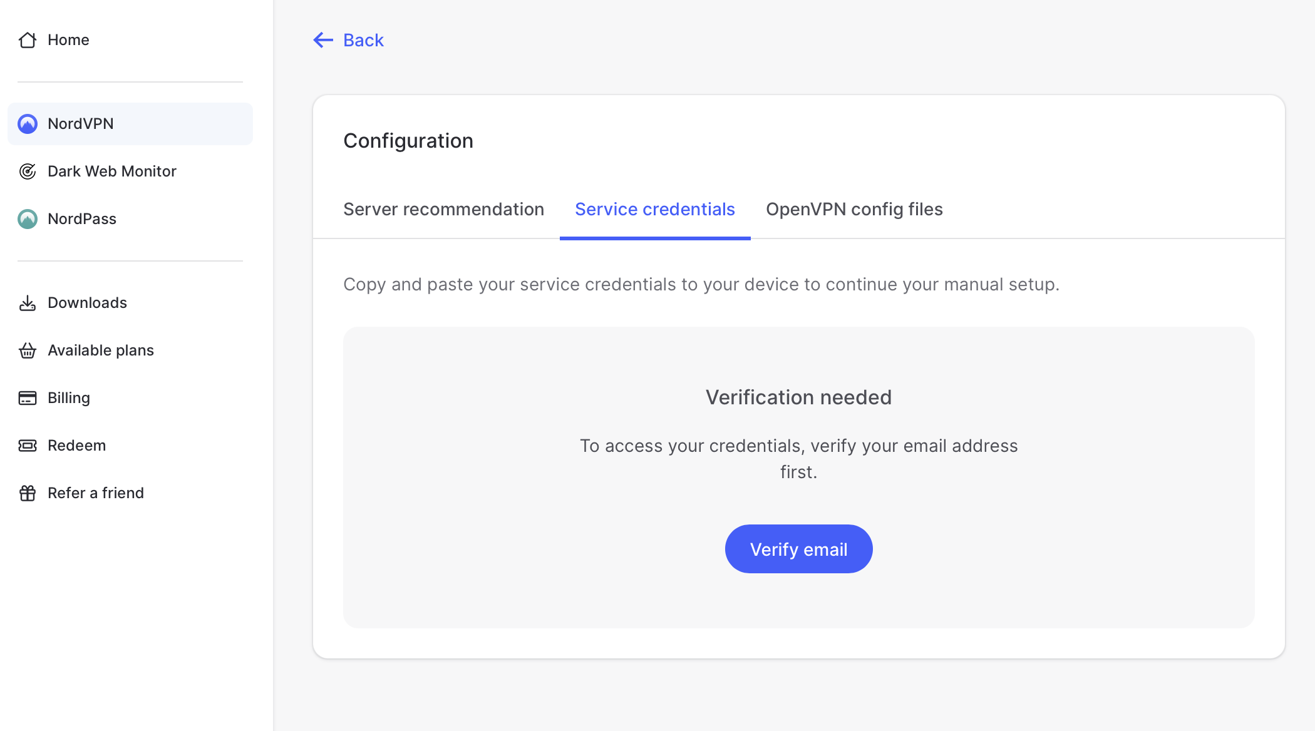Image resolution: width=1315 pixels, height=731 pixels.
Task: Click the Downloads tray icon
Action: pos(28,303)
